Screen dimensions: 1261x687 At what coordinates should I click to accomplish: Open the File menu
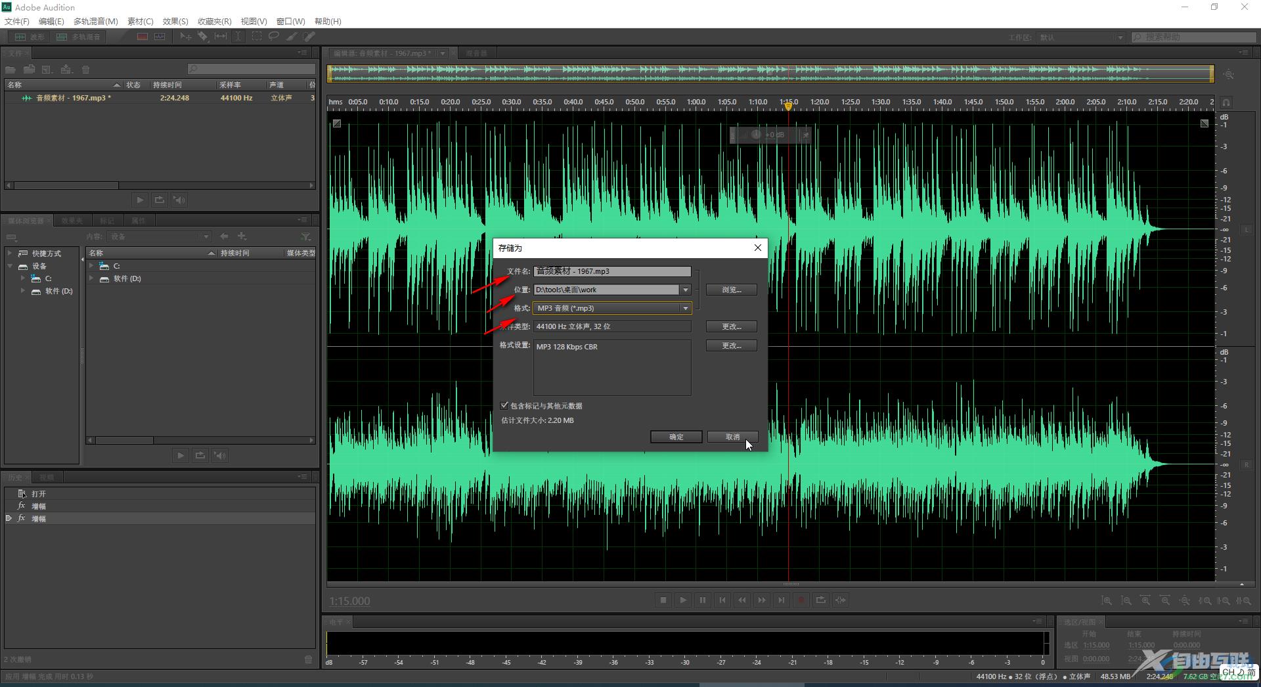pyautogui.click(x=16, y=21)
